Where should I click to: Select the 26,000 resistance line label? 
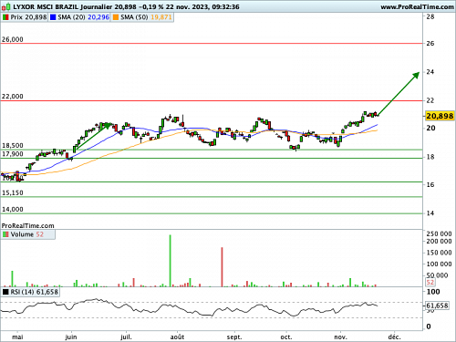coord(13,39)
